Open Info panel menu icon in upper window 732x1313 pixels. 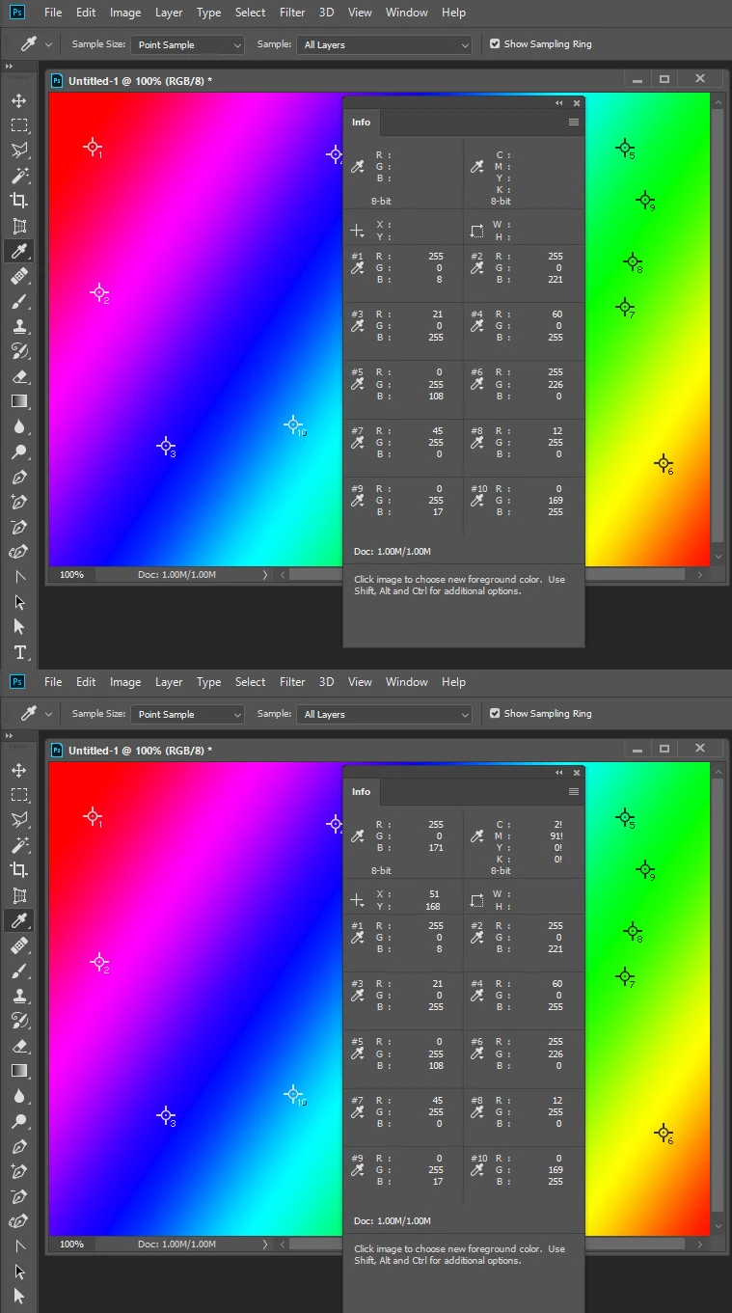[x=574, y=123]
